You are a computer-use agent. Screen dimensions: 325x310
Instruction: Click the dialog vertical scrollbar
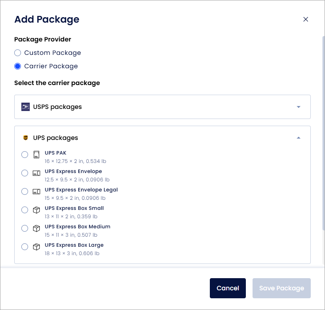pyautogui.click(x=324, y=133)
